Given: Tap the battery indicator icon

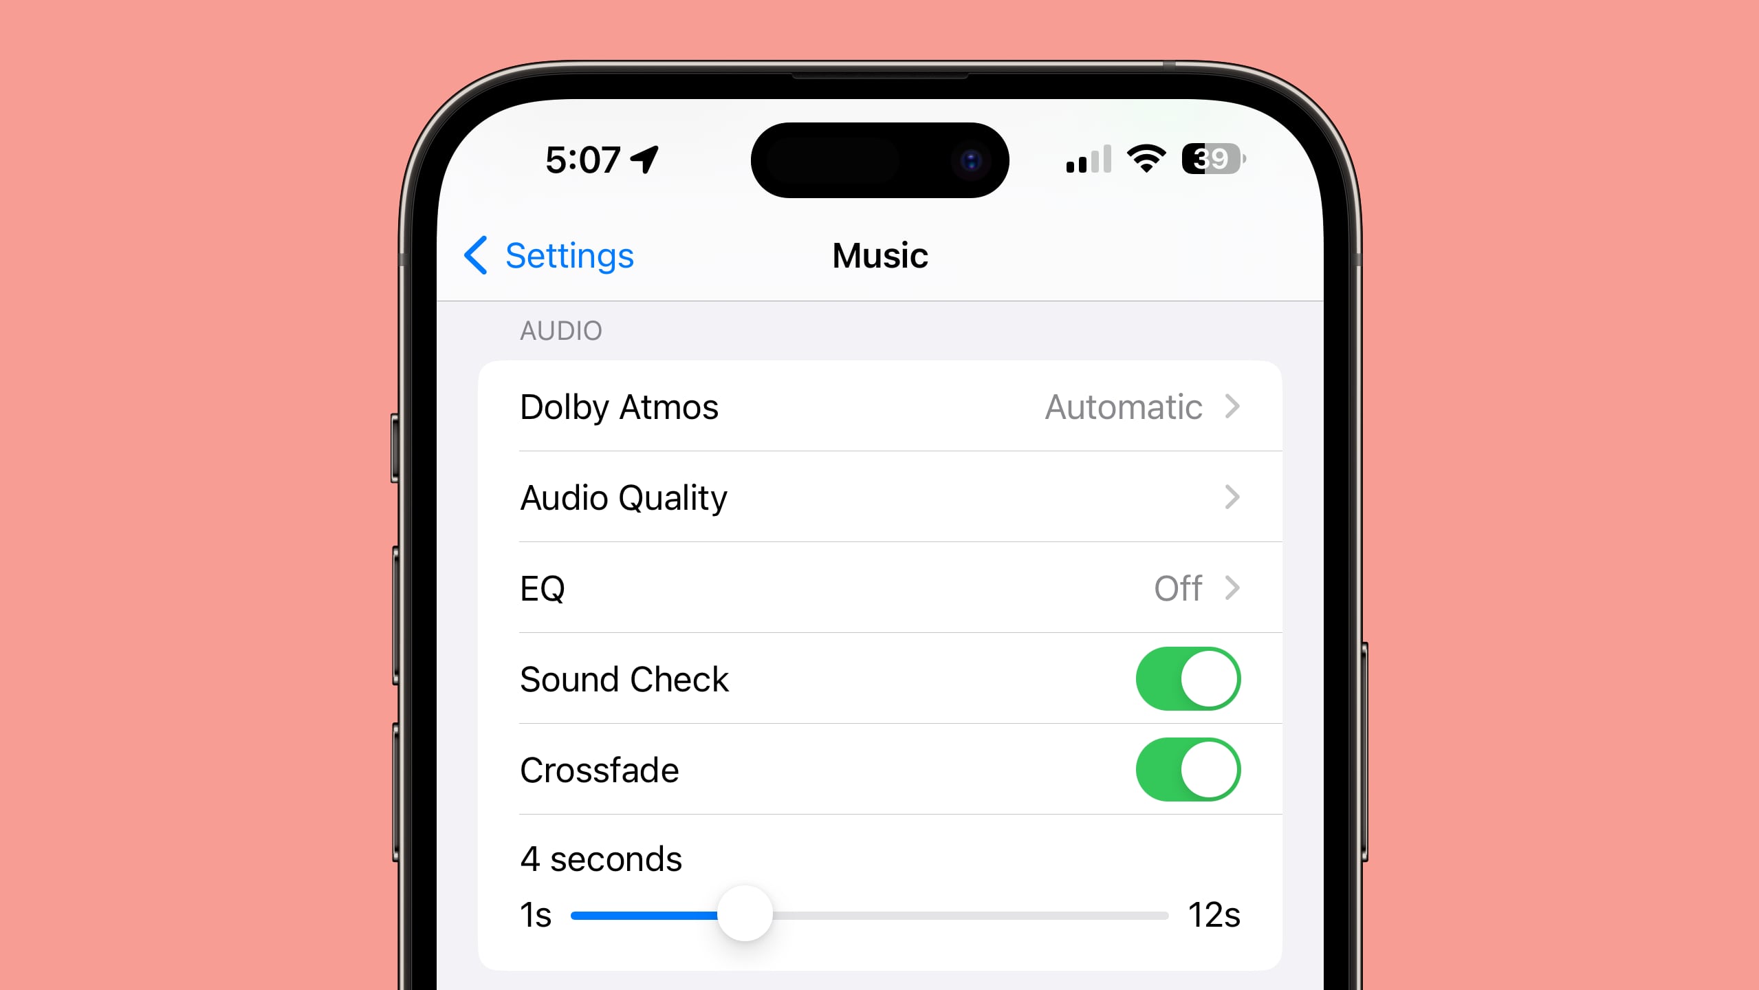Looking at the screenshot, I should click(x=1210, y=158).
